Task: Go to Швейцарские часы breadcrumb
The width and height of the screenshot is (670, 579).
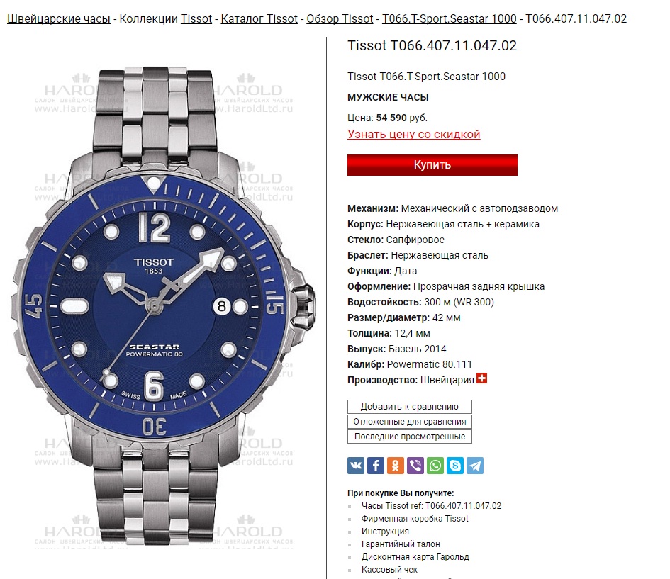Action: pyautogui.click(x=59, y=19)
